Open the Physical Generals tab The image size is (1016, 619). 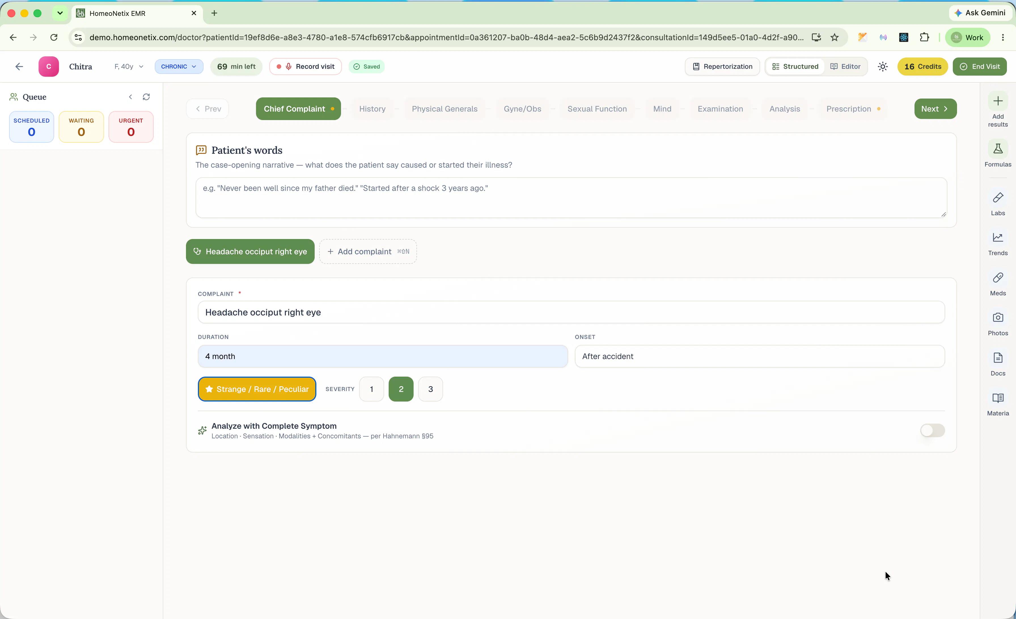[444, 109]
